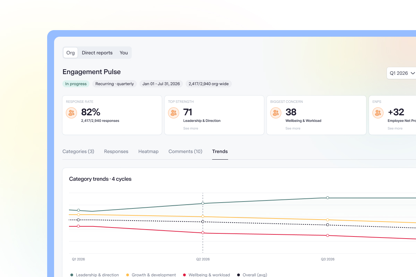Toggle Leadership & direction legend series
This screenshot has width=416, height=277.
95,275
